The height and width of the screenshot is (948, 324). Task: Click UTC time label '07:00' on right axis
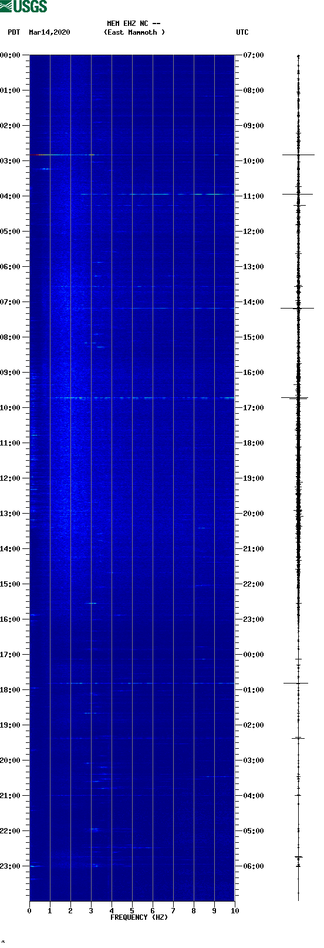[x=254, y=55]
